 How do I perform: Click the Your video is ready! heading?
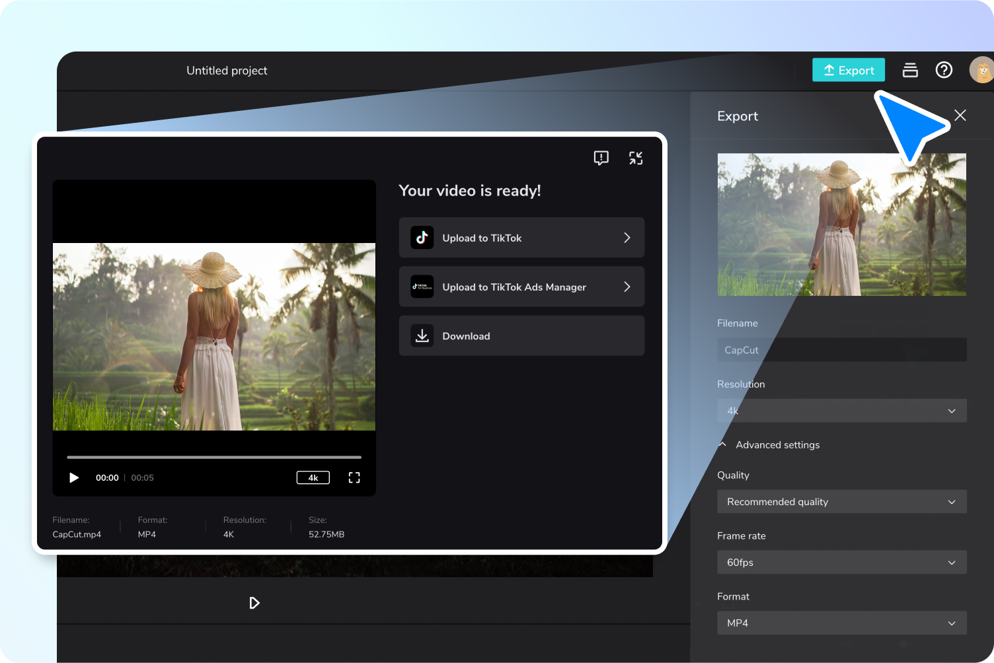point(470,191)
